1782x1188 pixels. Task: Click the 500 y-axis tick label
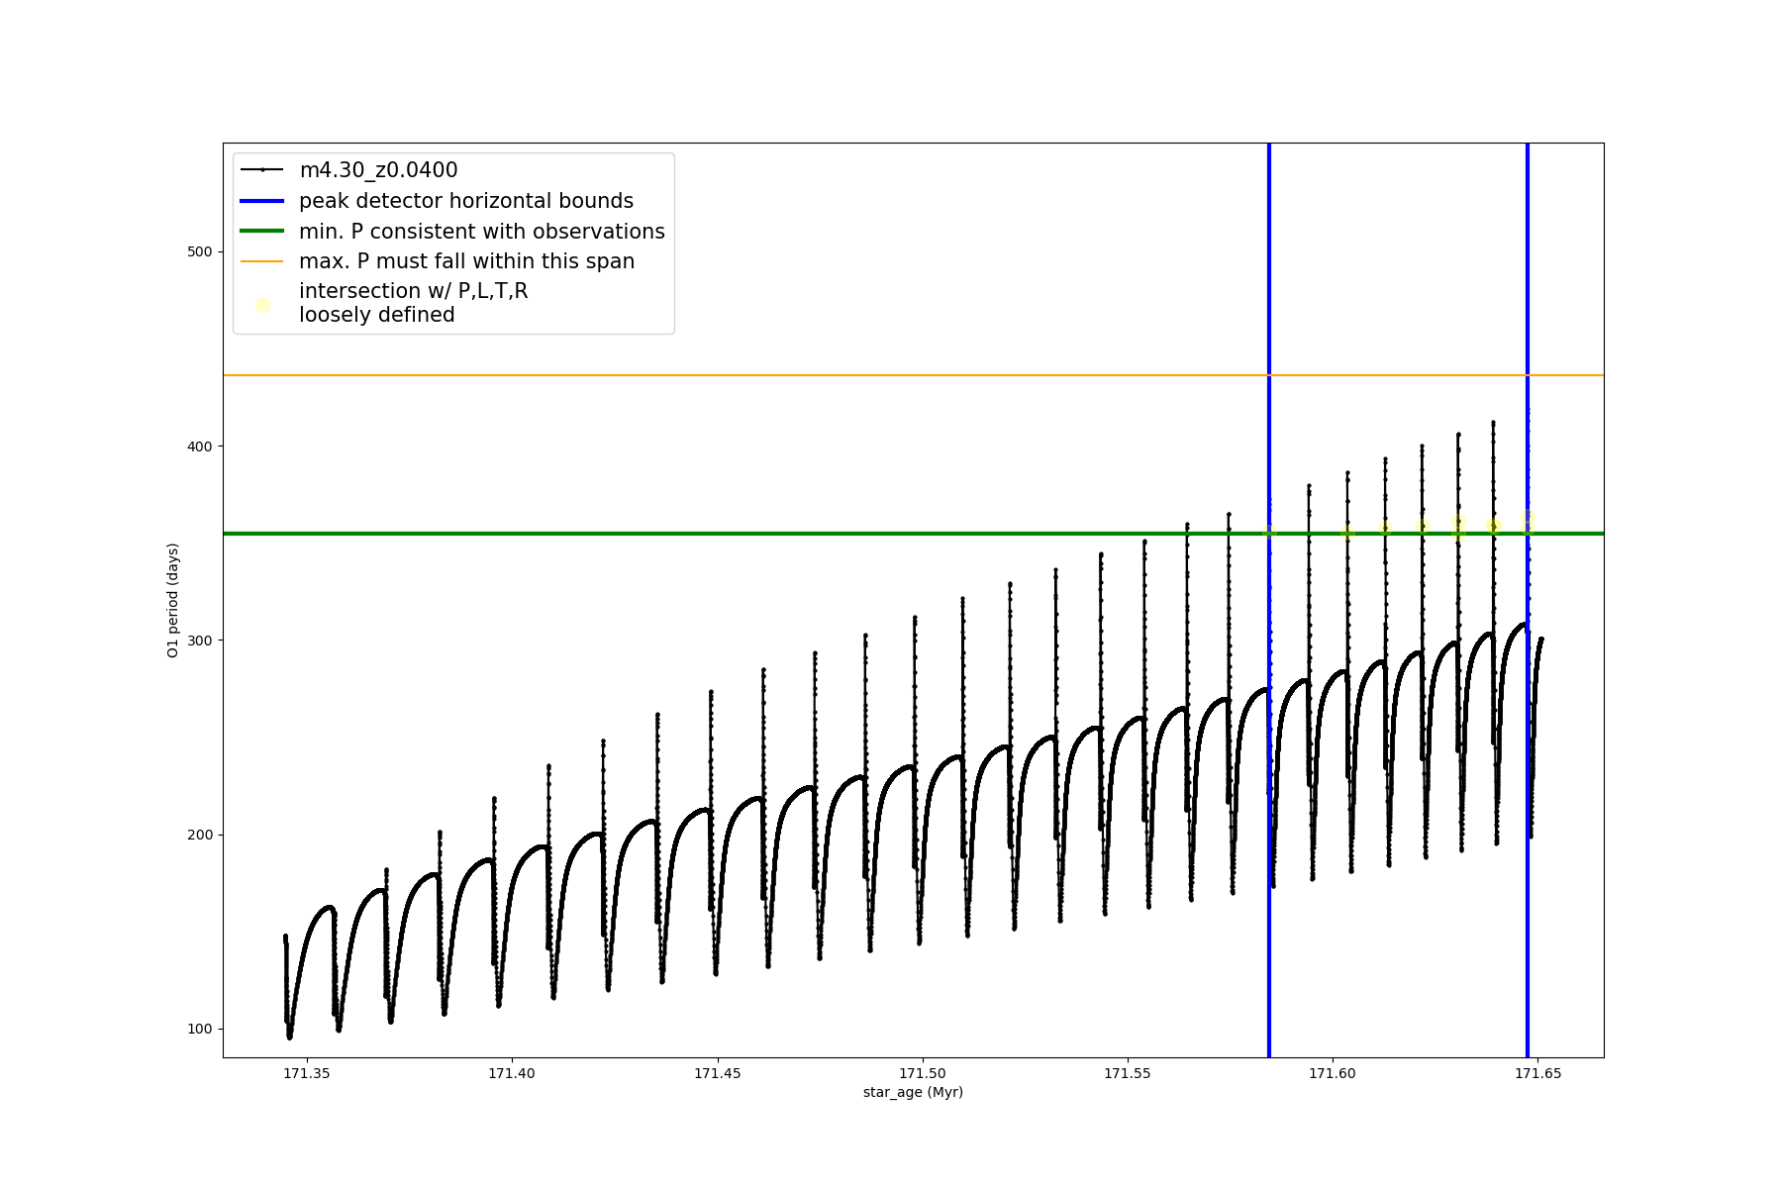click(200, 252)
